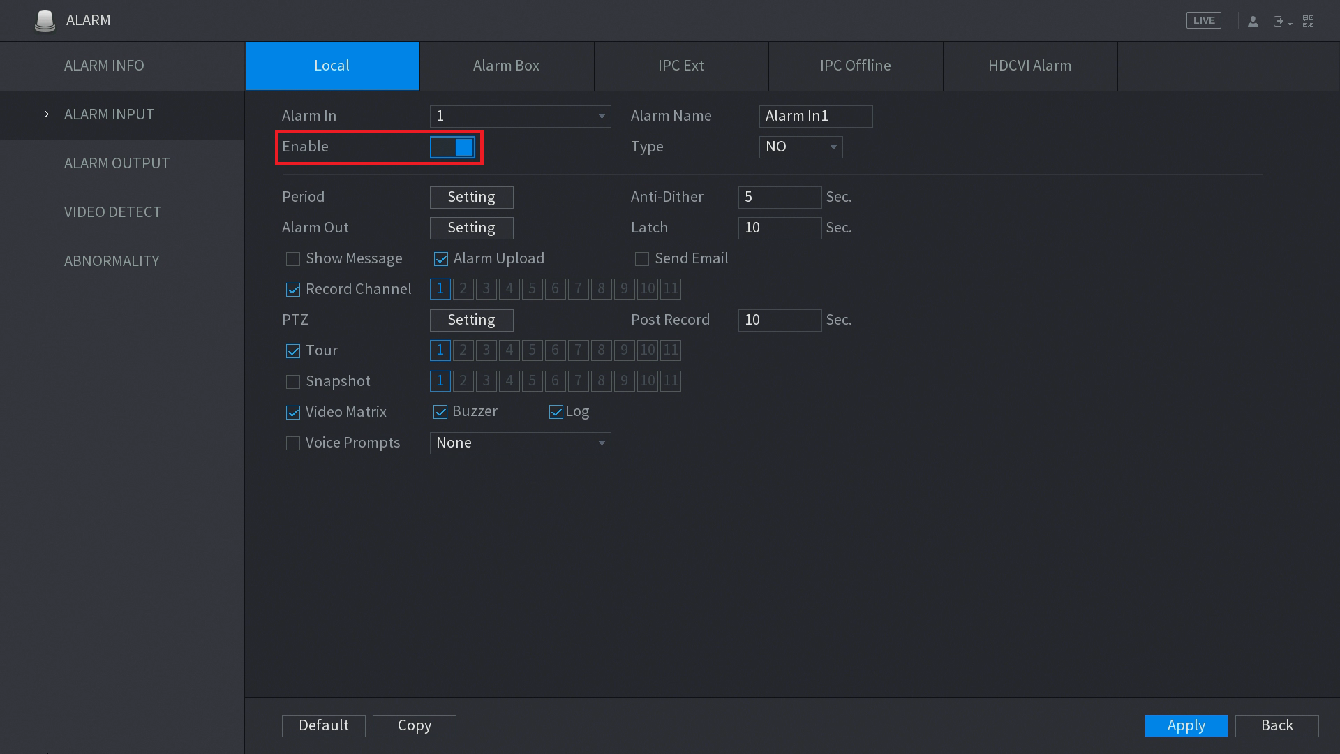Check the Show Message checkbox
1340x754 pixels.
(293, 259)
